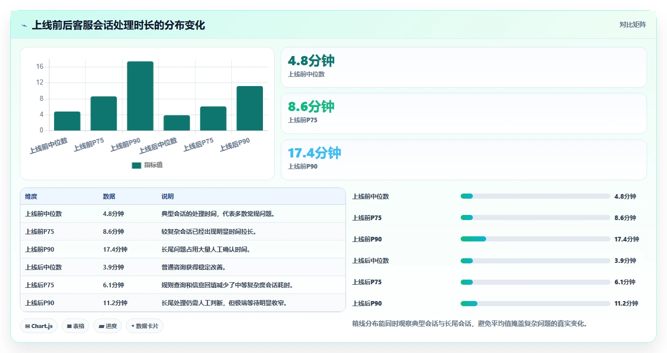Click table value 11.2分钟
Screen dimensions: 667x353
(x=115, y=303)
